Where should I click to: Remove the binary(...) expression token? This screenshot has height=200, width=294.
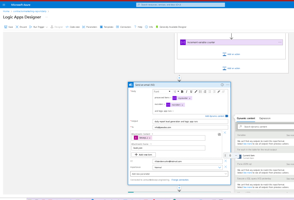pos(150,138)
